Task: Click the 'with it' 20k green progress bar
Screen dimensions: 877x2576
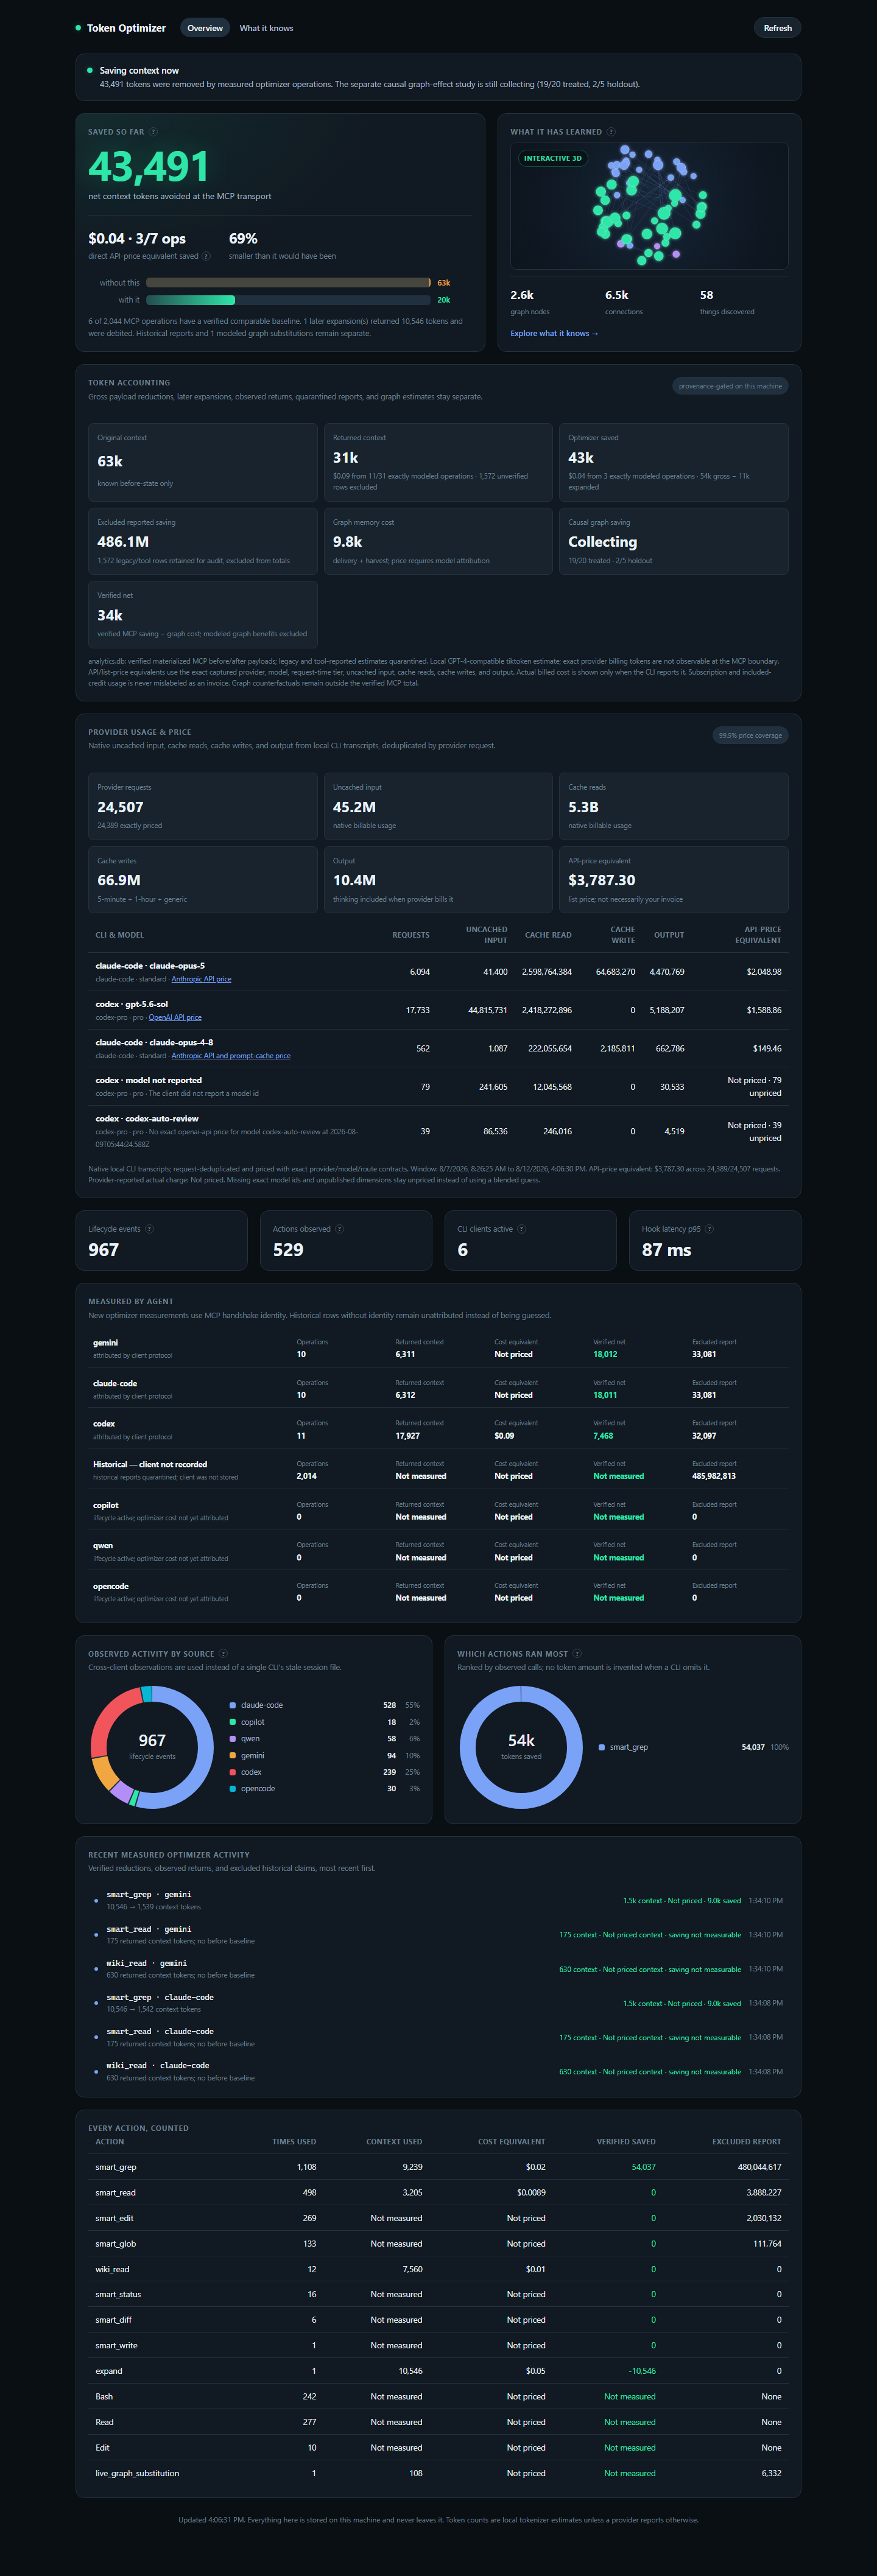Action: (288, 300)
